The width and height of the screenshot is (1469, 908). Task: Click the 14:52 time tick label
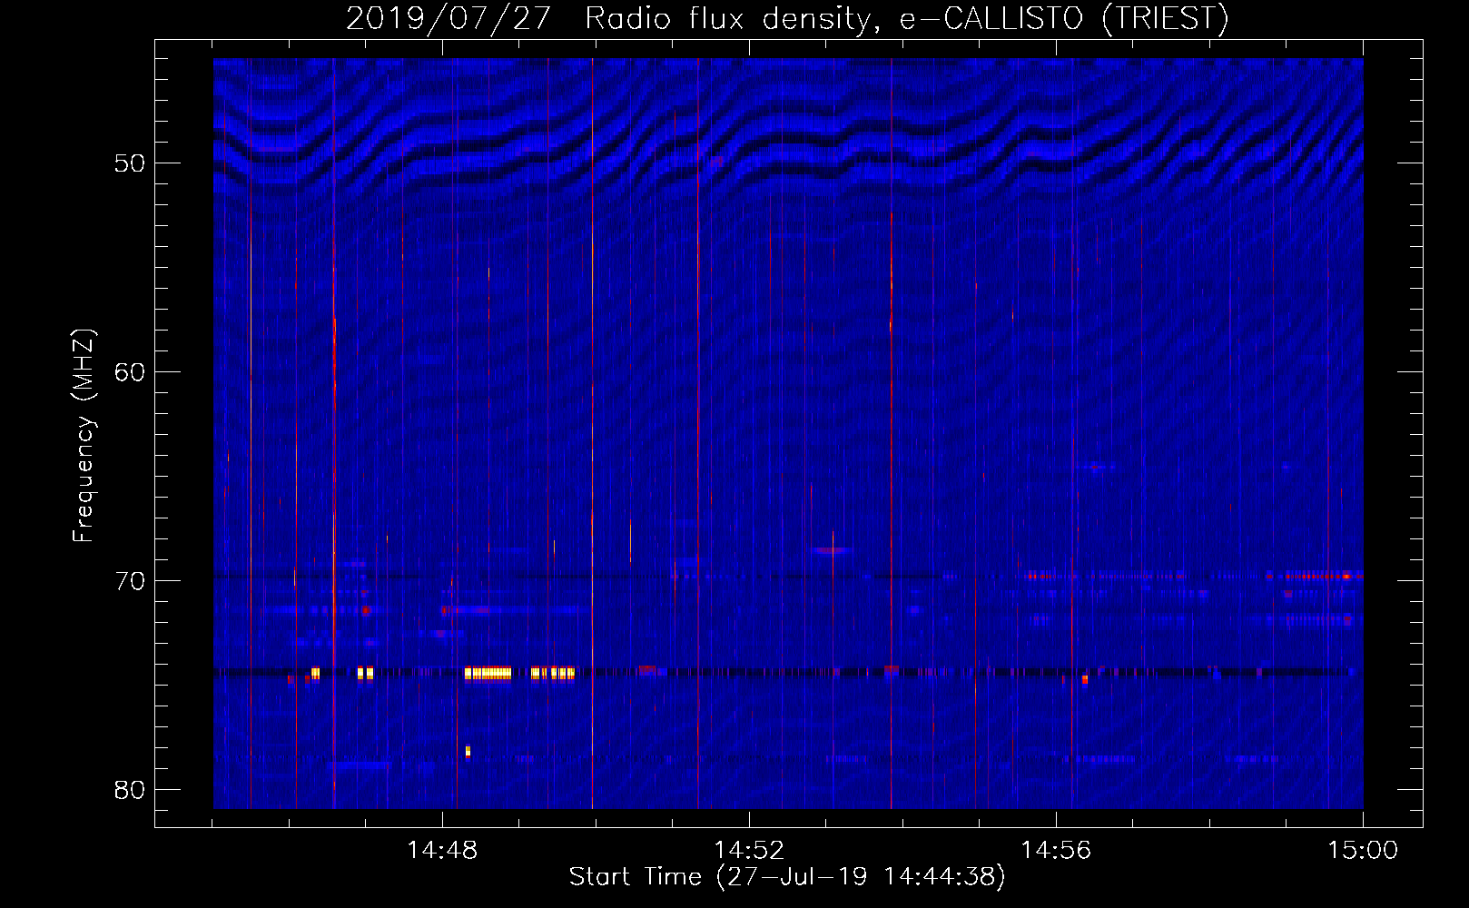(x=749, y=851)
